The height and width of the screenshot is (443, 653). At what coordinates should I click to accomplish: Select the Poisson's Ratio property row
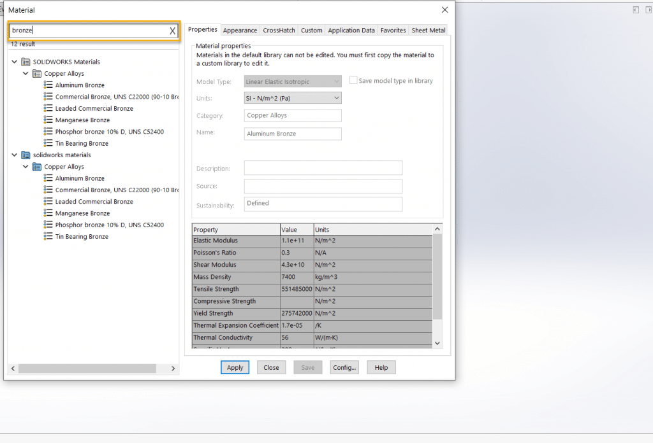[x=312, y=253]
